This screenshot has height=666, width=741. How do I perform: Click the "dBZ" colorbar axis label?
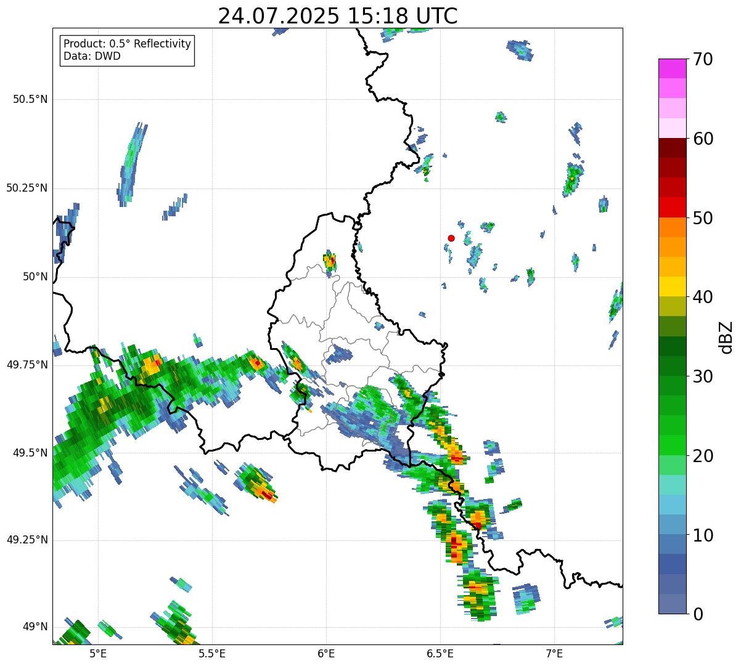click(x=726, y=336)
